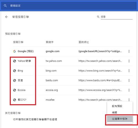Click the google.com keyword

(x=53, y=51)
